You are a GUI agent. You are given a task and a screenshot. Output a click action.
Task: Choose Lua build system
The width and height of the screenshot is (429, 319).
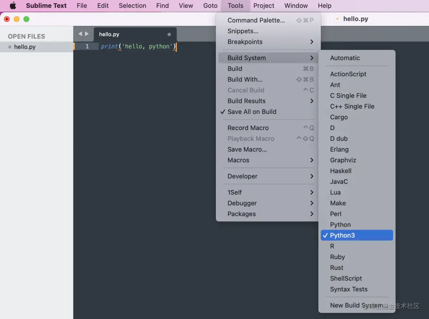(357, 192)
